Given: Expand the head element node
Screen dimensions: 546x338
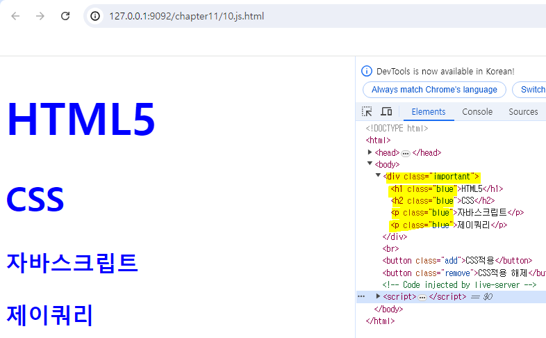Looking at the screenshot, I should 370,152.
